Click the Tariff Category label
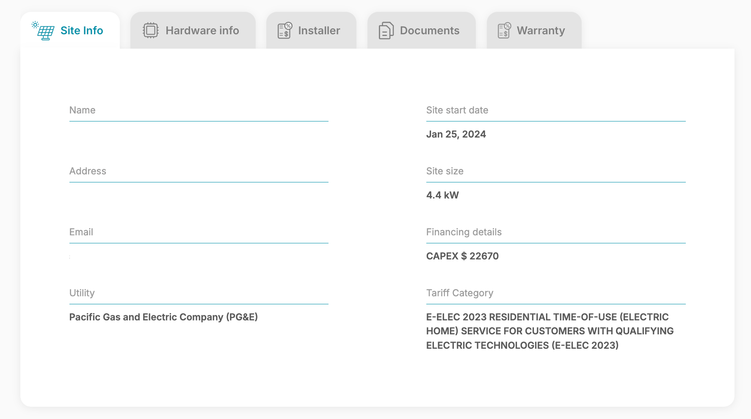Screen dimensions: 751x419 (x=460, y=293)
